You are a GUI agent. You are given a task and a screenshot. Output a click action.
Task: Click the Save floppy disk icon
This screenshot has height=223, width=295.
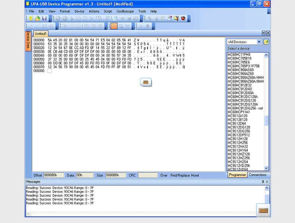click(44, 18)
